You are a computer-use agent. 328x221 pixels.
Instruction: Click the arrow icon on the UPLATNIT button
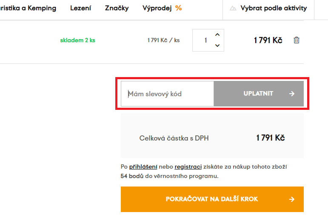[292, 94]
